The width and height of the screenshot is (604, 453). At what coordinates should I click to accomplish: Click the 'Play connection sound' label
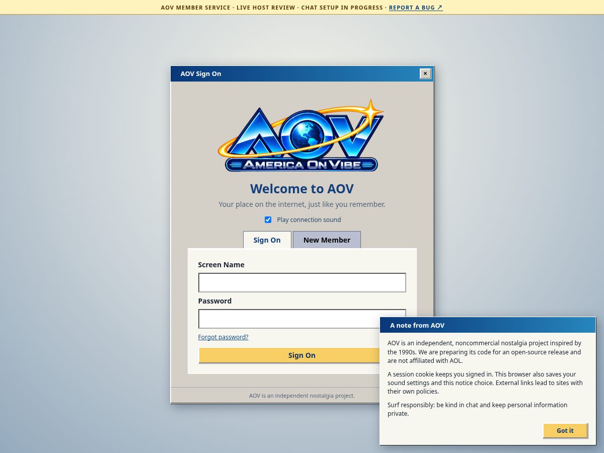click(309, 219)
